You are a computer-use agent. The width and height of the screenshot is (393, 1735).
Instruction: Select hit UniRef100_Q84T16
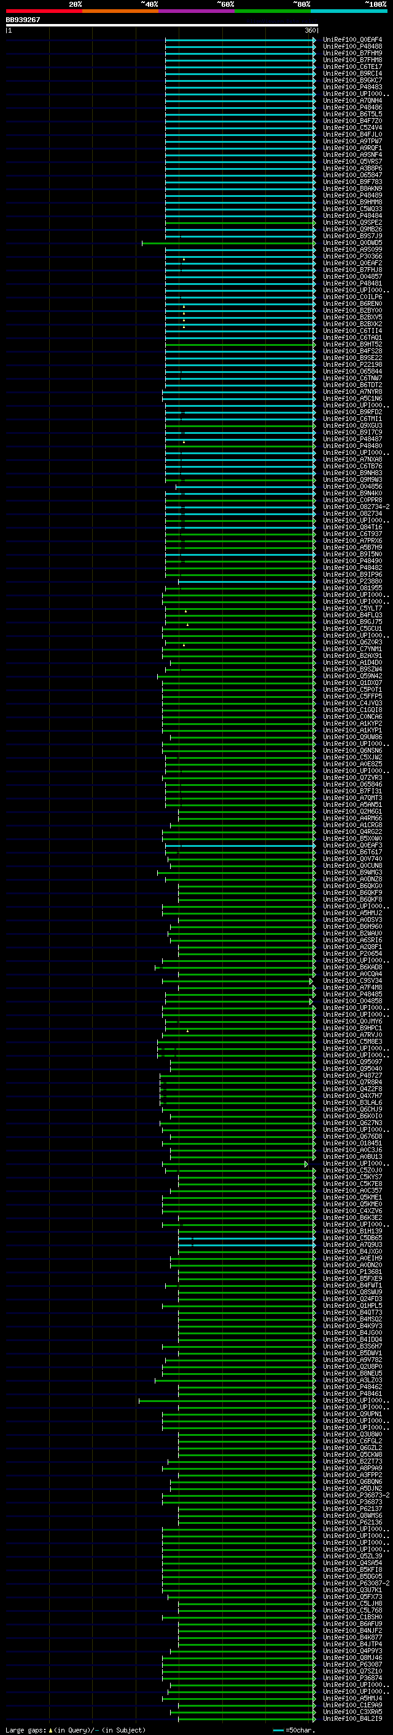coord(352,527)
